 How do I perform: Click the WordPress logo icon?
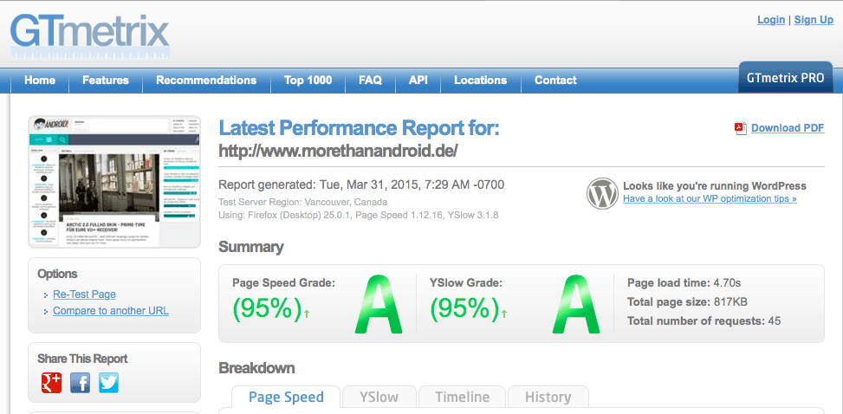pyautogui.click(x=602, y=193)
